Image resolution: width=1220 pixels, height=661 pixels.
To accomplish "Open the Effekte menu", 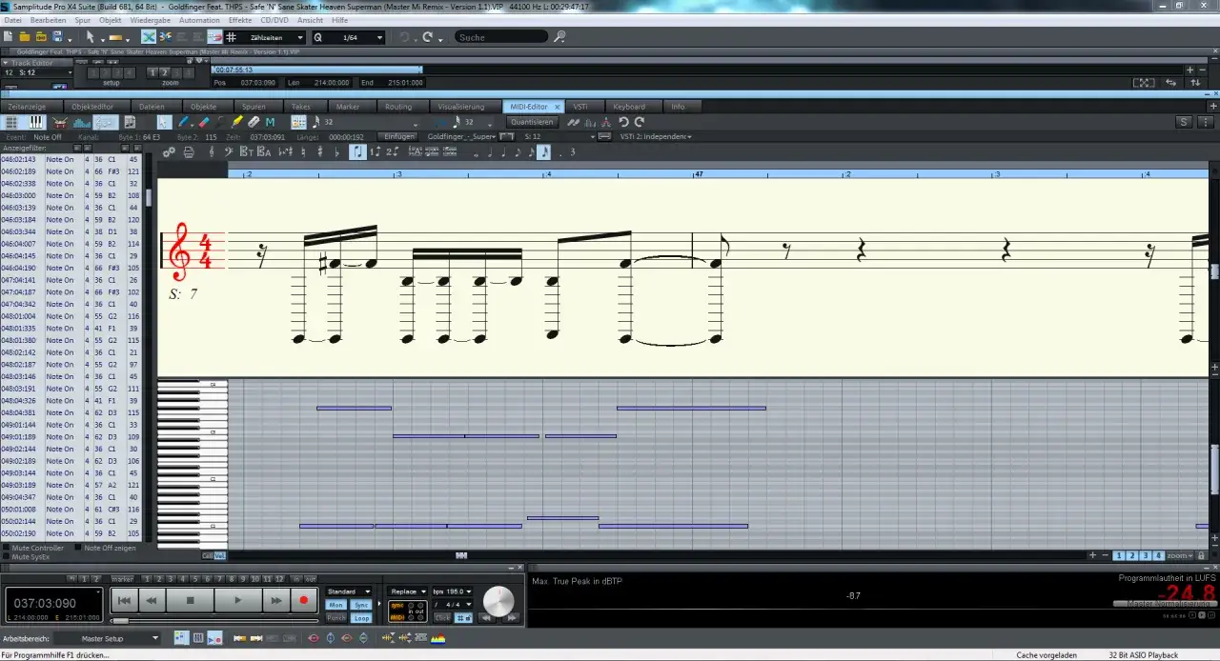I will (x=240, y=20).
